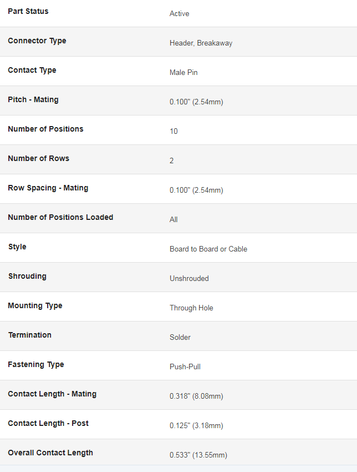Click the Number of Rows label

(x=38, y=158)
